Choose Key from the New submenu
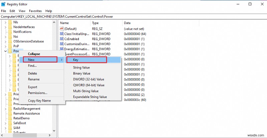The height and width of the screenshot is (138, 267). click(x=92, y=60)
